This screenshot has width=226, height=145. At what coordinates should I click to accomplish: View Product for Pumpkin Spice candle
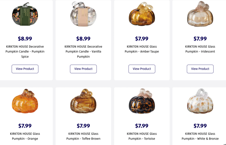click(25, 69)
